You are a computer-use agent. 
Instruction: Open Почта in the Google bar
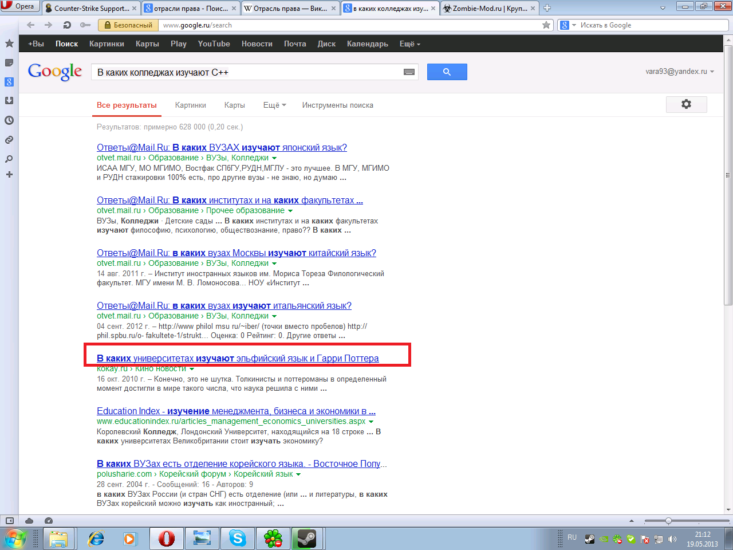(295, 44)
